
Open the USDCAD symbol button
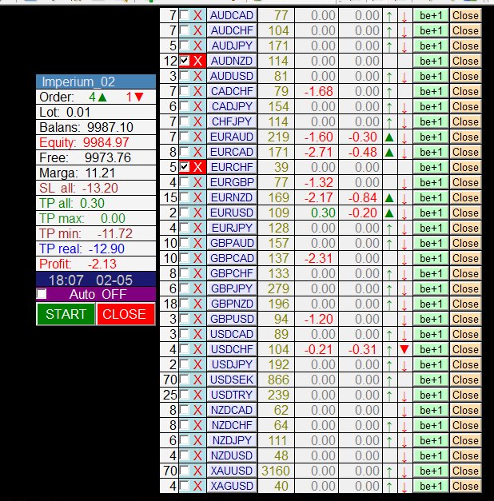[x=232, y=334]
